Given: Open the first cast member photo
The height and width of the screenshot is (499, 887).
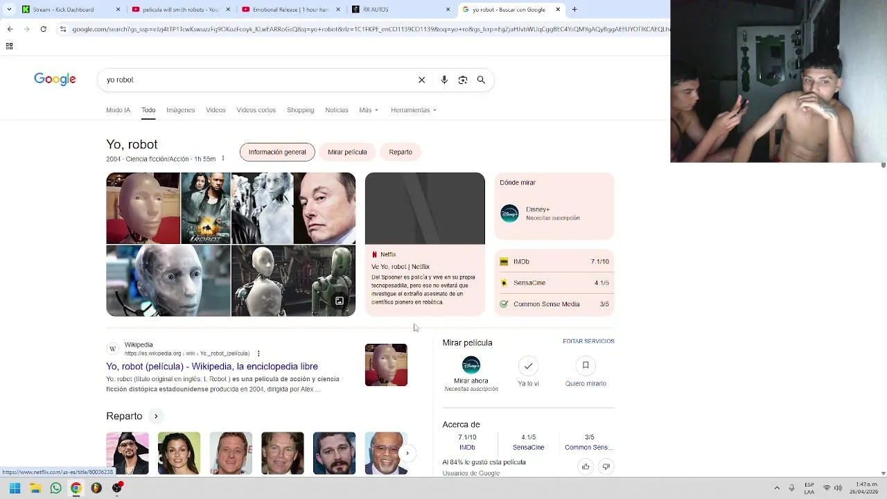Looking at the screenshot, I should point(128,453).
